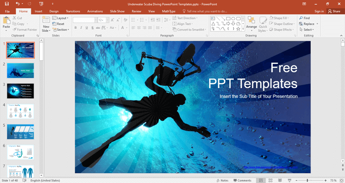Open Quick Styles gallery
This screenshot has height=183, width=345.
click(263, 24)
